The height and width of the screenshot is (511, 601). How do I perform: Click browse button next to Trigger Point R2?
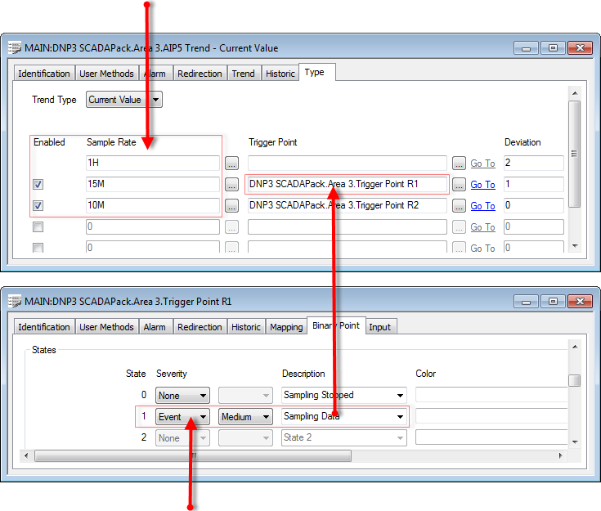(459, 206)
